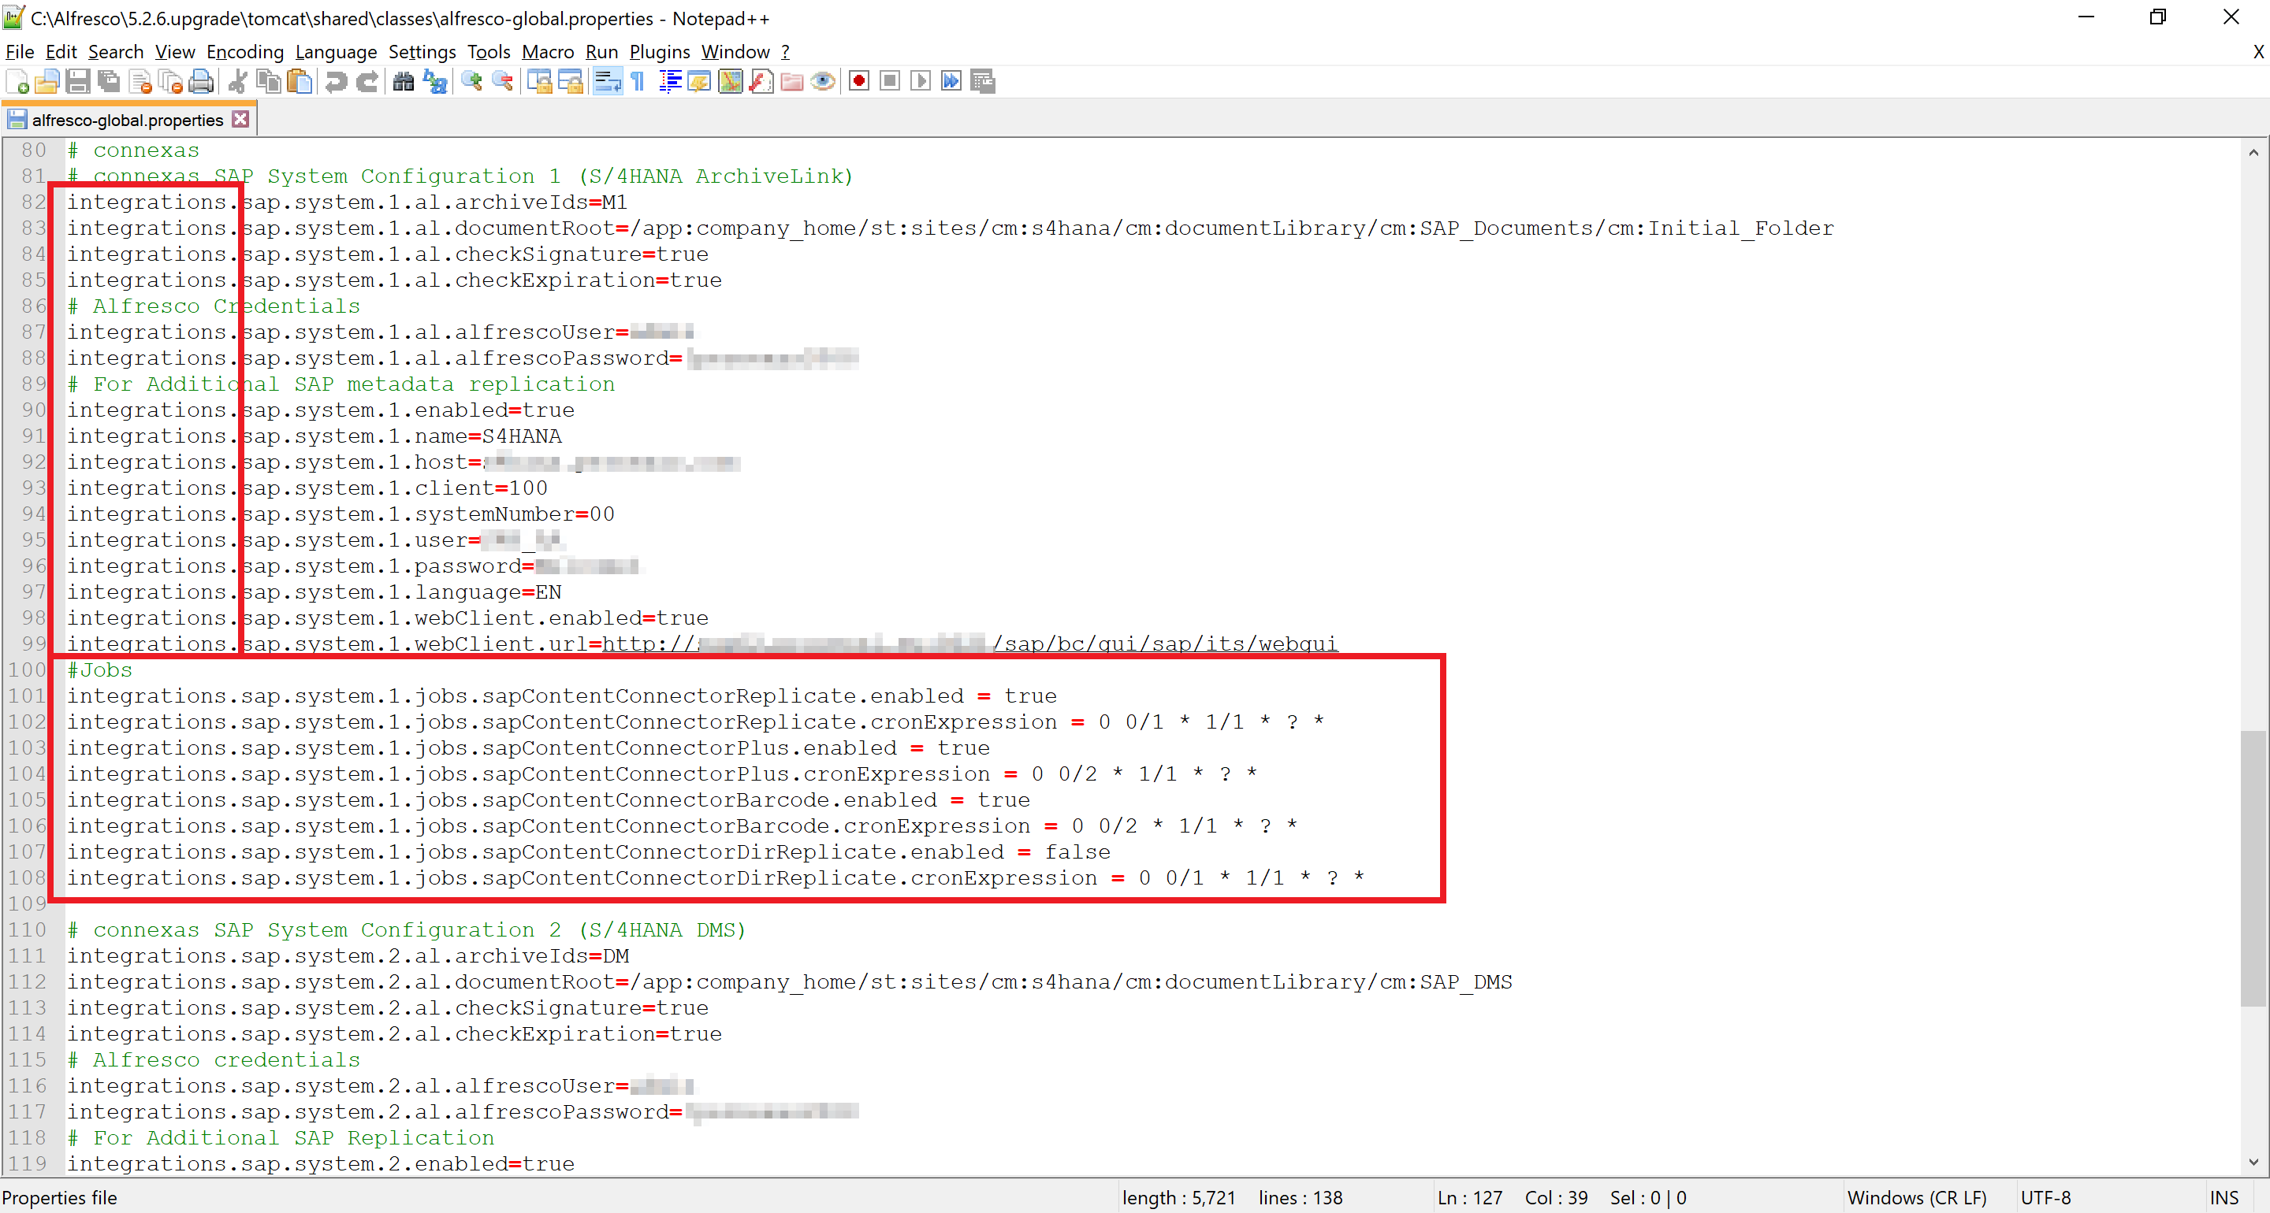Open the Plugins menu

(x=659, y=52)
